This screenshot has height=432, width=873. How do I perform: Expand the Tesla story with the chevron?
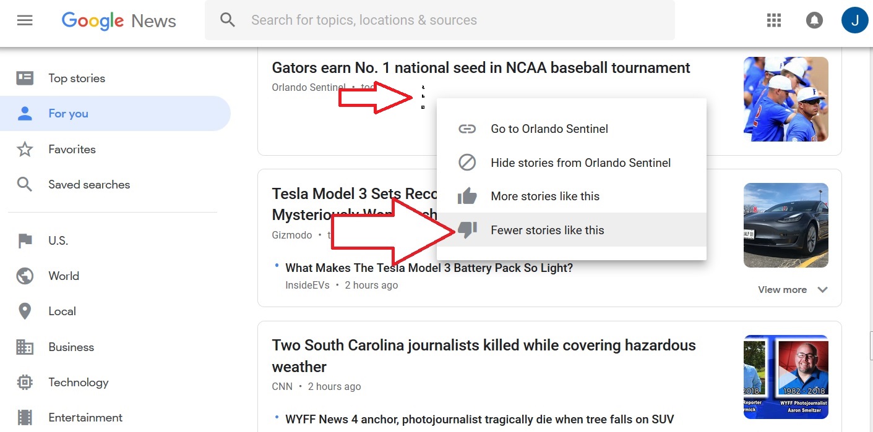tap(822, 290)
